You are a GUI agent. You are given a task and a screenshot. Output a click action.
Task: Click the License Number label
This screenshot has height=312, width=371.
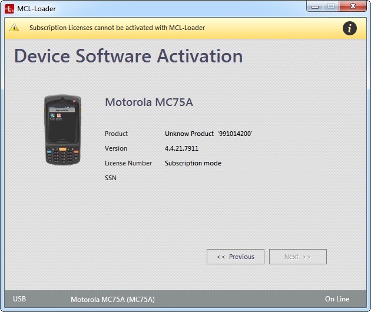pyautogui.click(x=128, y=163)
